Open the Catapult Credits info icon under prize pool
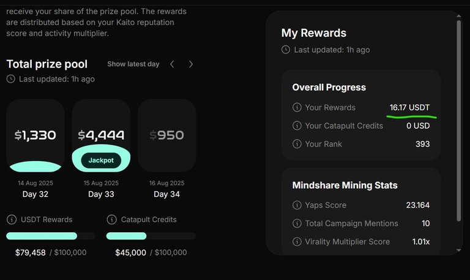Image resolution: width=470 pixels, height=280 pixels. pos(111,219)
